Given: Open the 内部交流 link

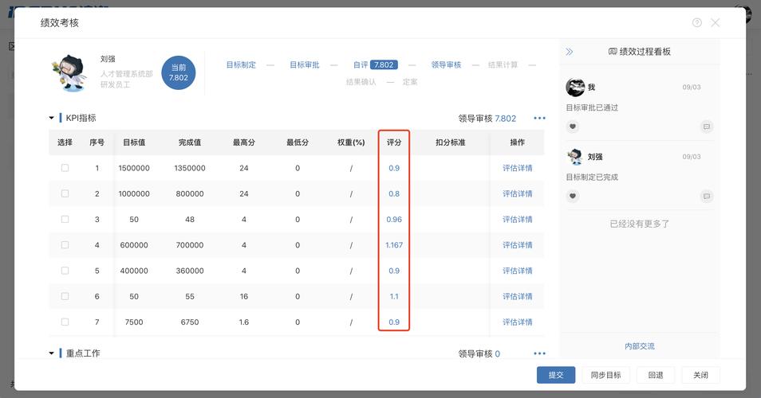Looking at the screenshot, I should pyautogui.click(x=639, y=346).
